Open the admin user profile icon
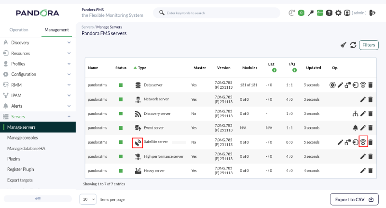Viewport: 386px width, 208px height. (x=347, y=13)
